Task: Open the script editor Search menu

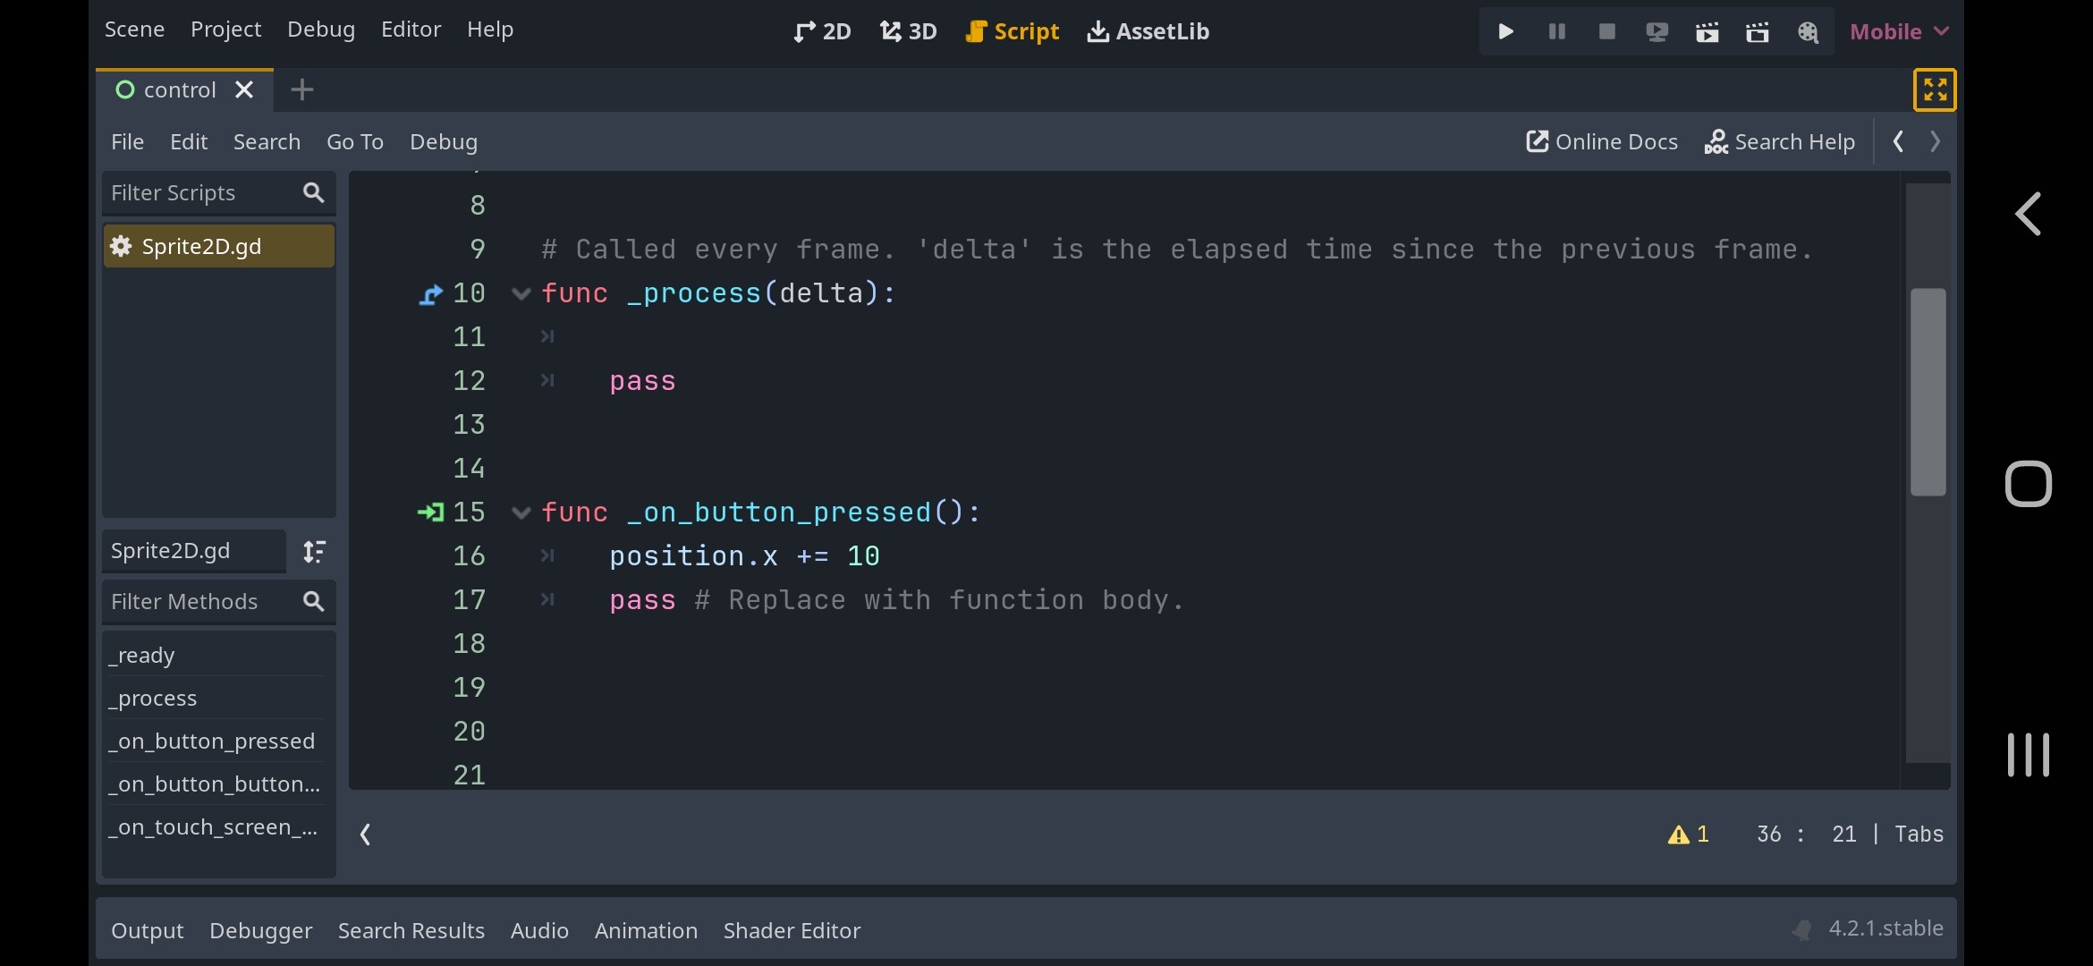Action: click(x=267, y=142)
